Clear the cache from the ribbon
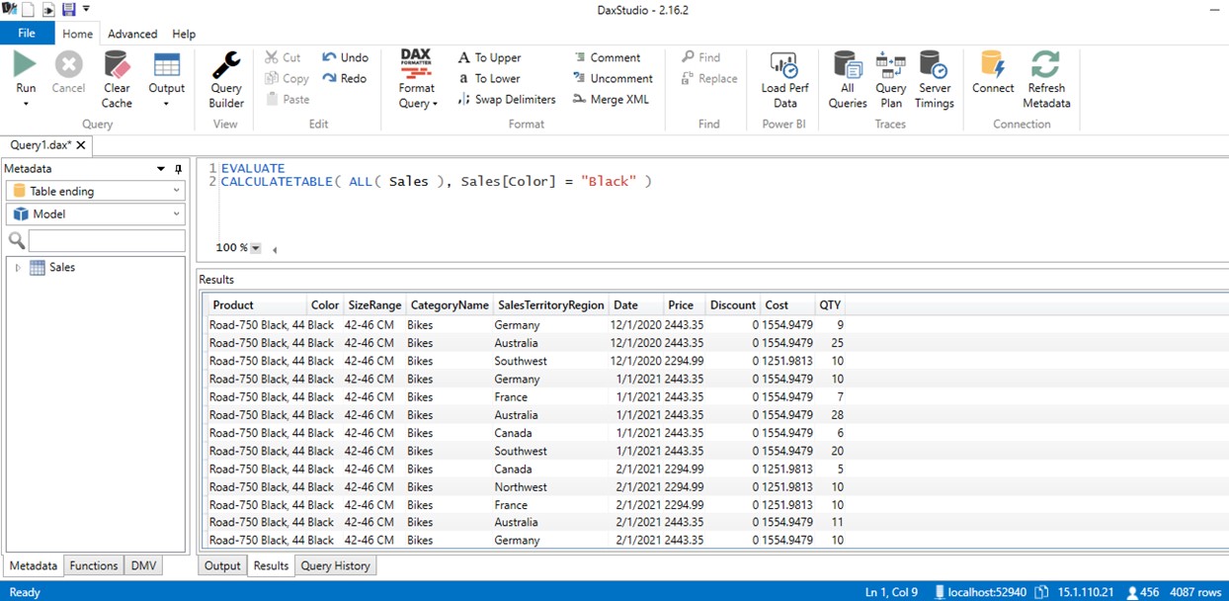Image resolution: width=1229 pixels, height=601 pixels. [x=117, y=79]
